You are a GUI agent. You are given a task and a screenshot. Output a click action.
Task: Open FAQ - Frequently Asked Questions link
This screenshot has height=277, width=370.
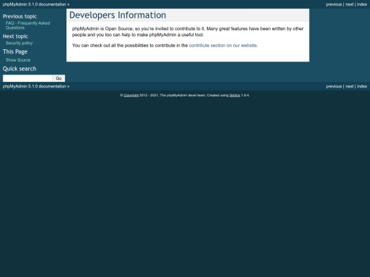[x=27, y=25]
